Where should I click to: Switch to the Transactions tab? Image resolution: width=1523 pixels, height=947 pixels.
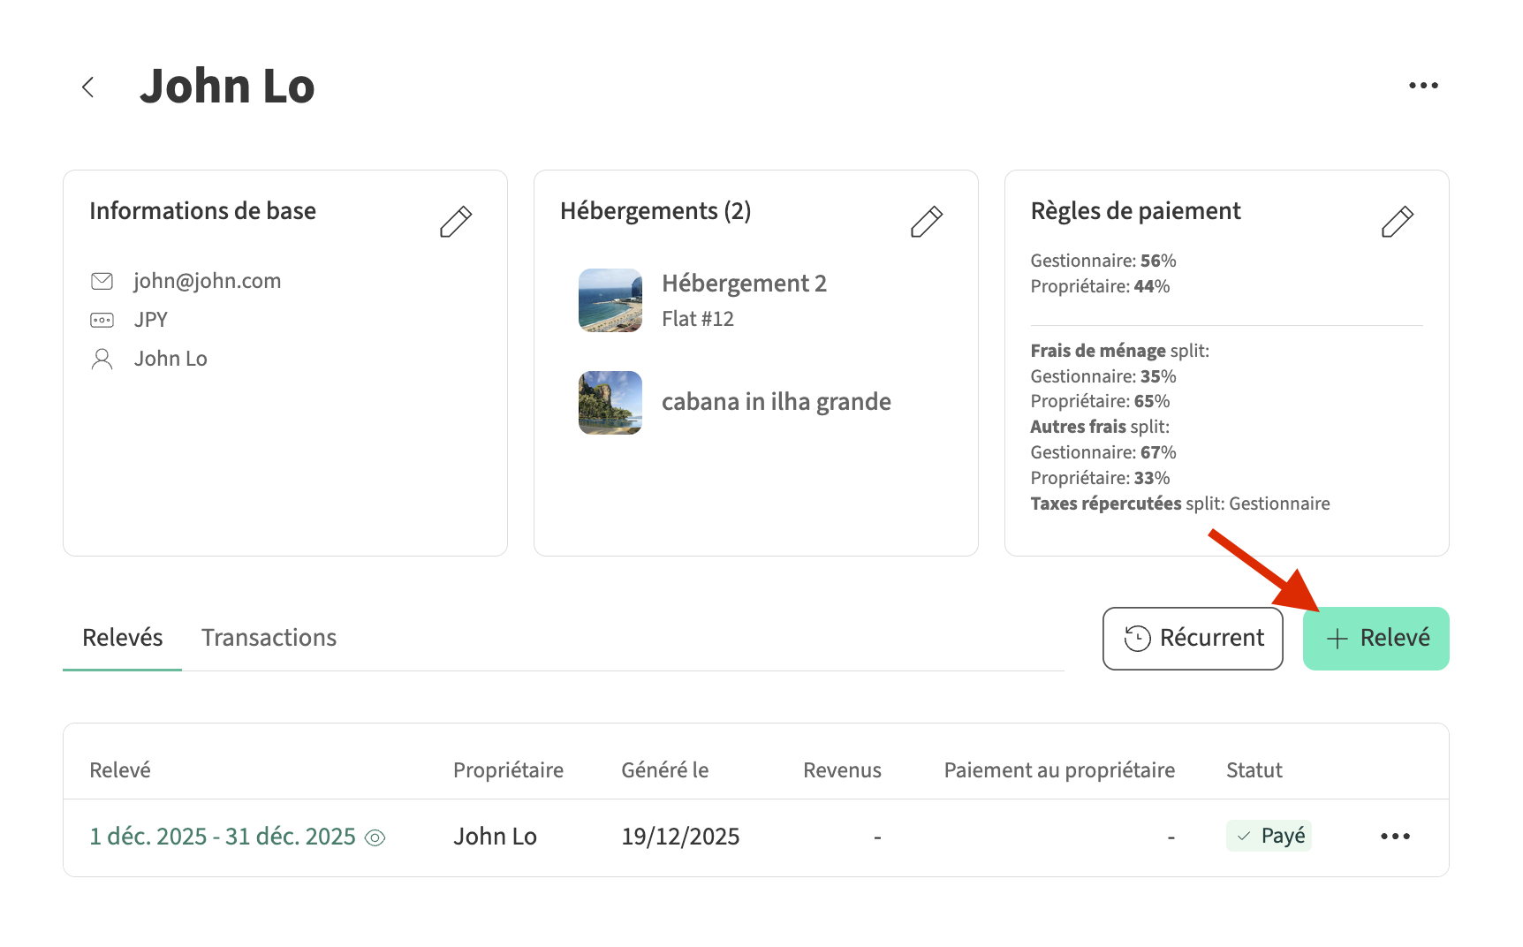coord(269,638)
